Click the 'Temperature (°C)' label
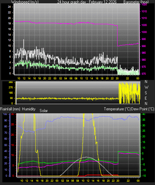 coord(117,109)
